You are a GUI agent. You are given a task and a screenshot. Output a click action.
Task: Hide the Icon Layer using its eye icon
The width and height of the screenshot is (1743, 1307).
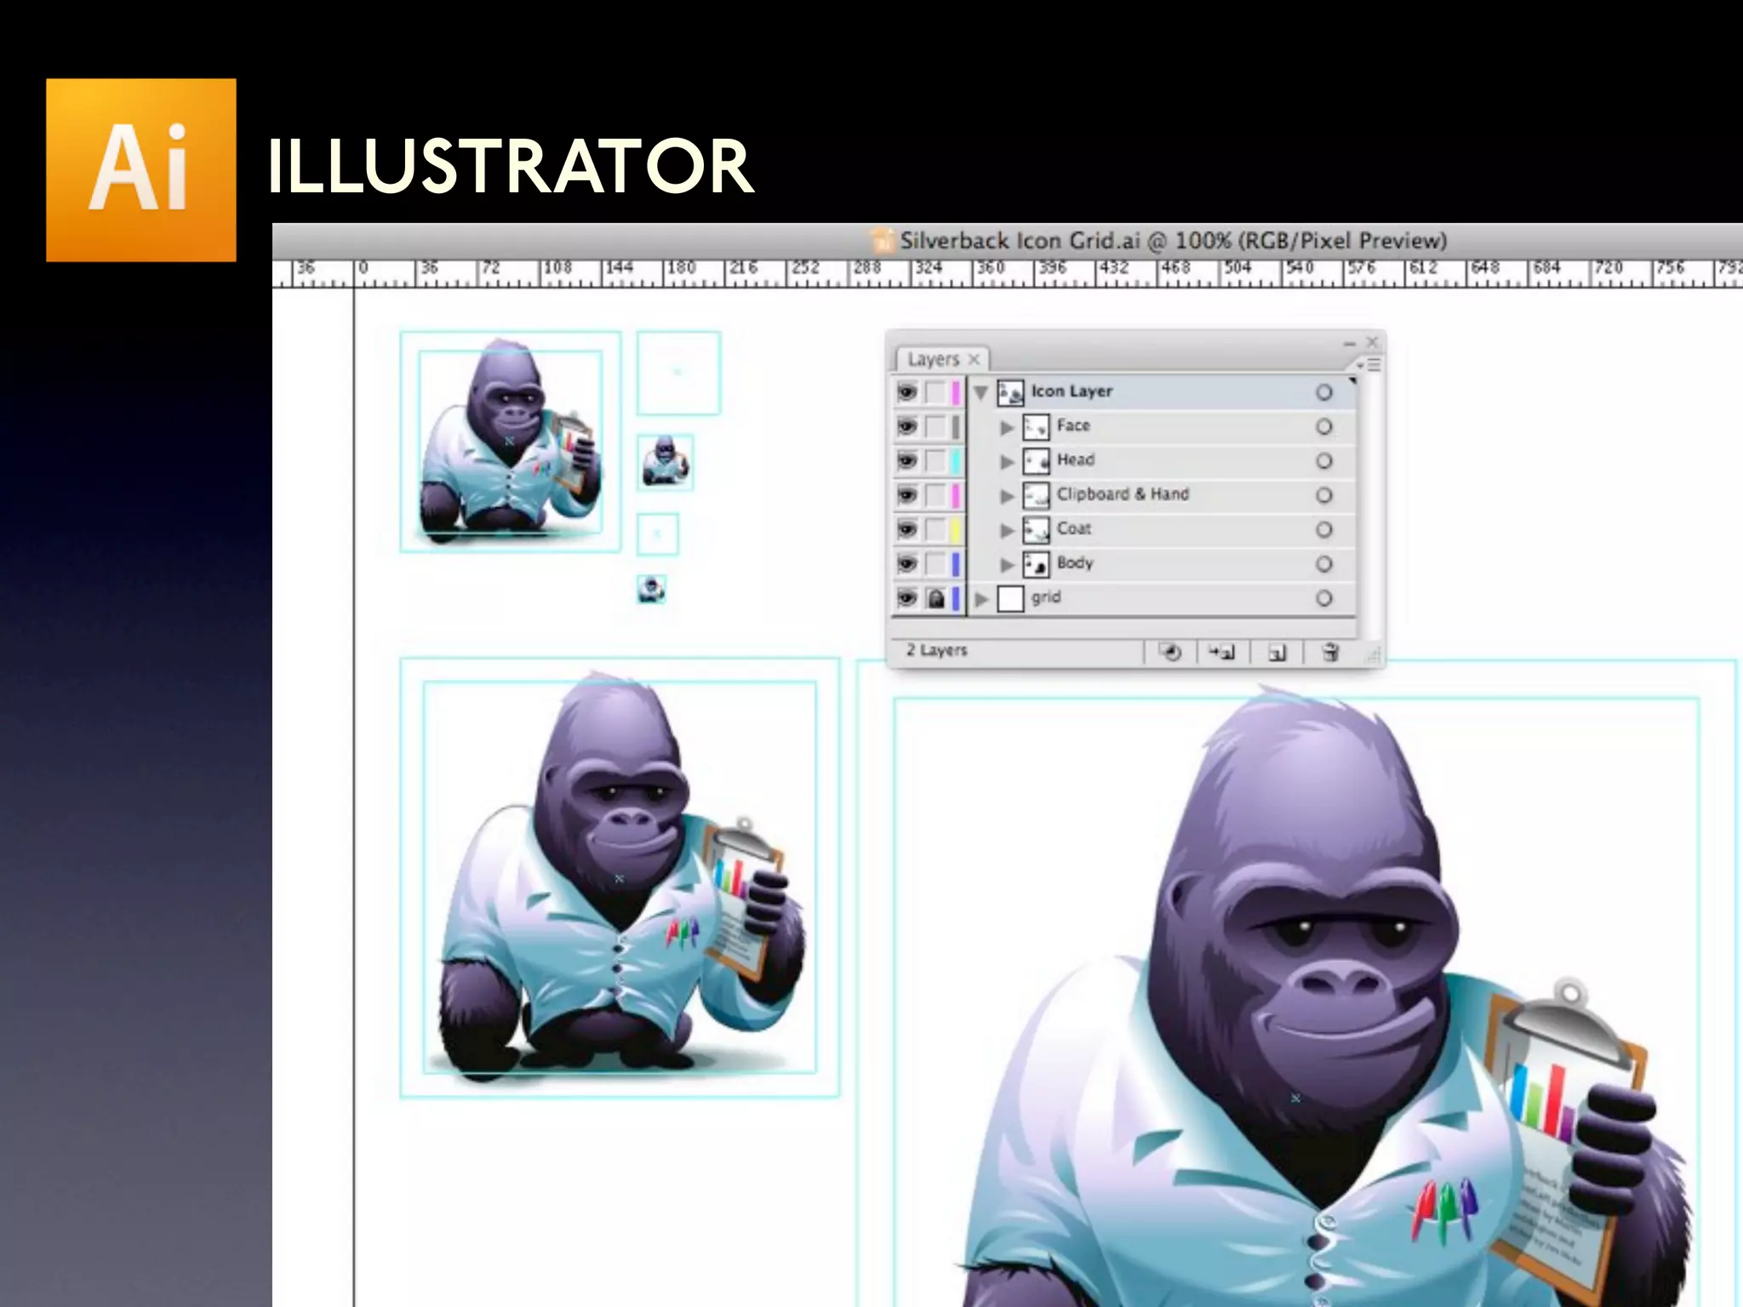(907, 392)
